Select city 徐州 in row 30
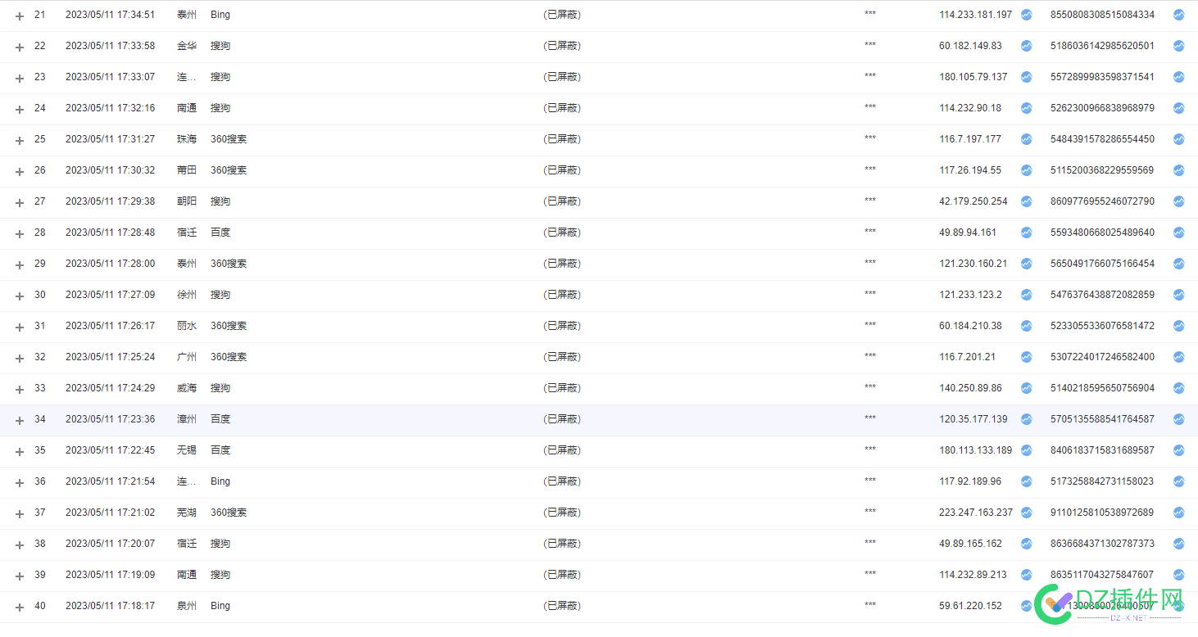This screenshot has height=637, width=1198. click(187, 295)
